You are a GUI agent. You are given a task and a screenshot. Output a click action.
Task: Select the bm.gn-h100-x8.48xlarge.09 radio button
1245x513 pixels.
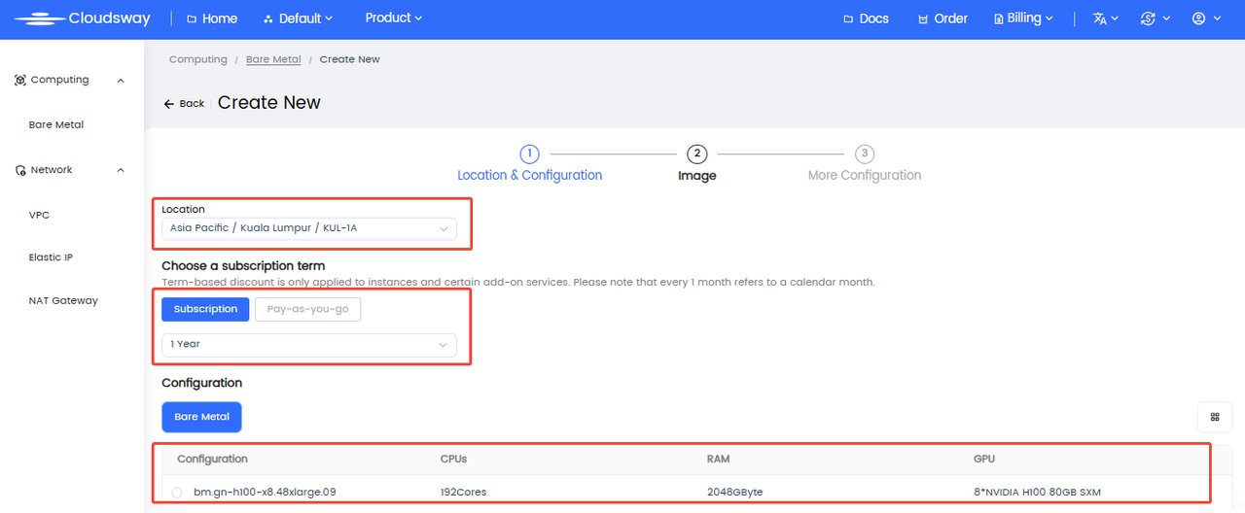click(177, 493)
